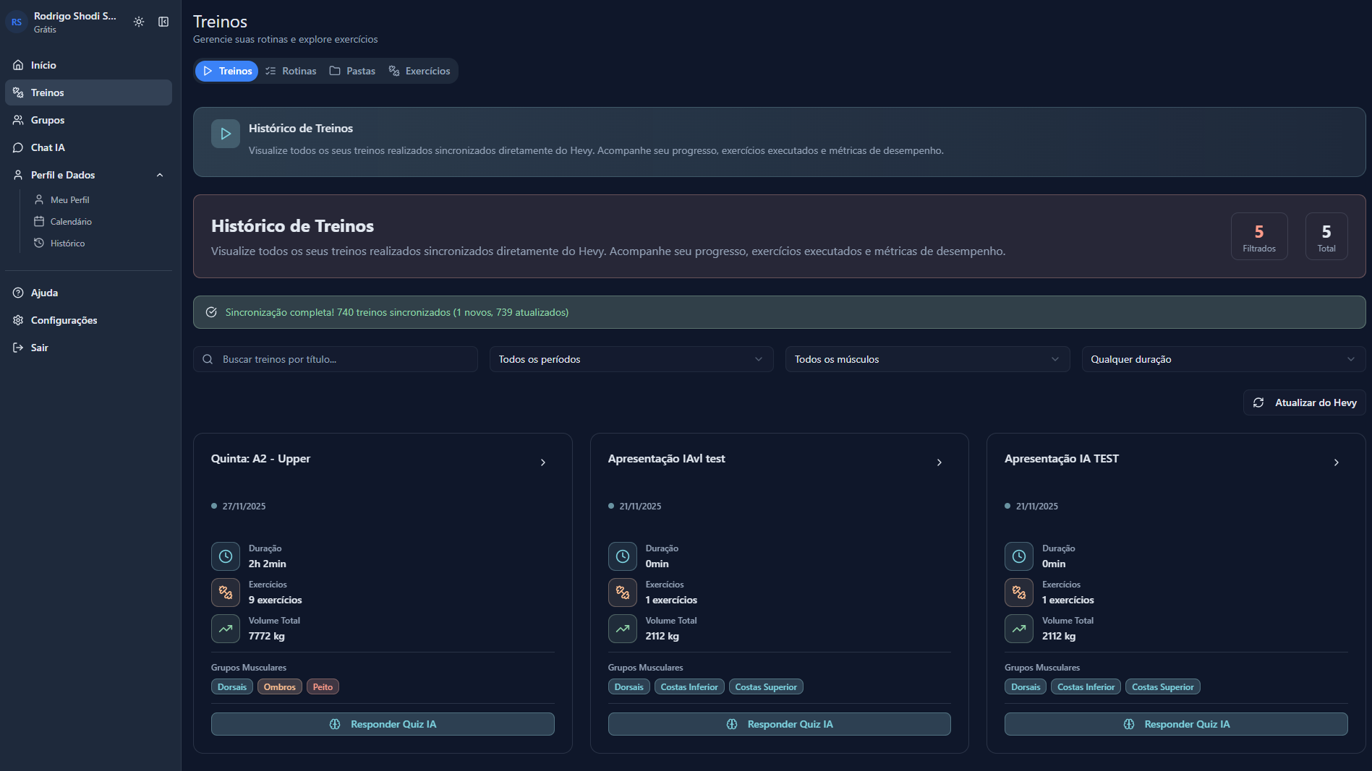Open Apresentação IA TEST workout chevron

point(1336,462)
